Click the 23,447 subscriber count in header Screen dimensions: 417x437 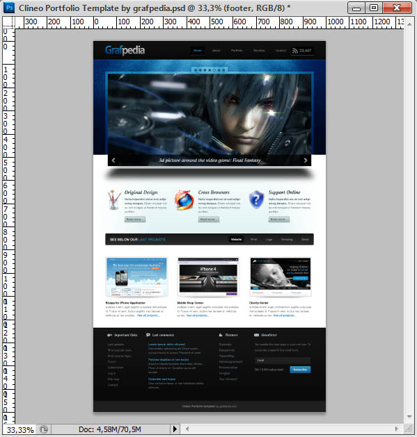pyautogui.click(x=306, y=51)
